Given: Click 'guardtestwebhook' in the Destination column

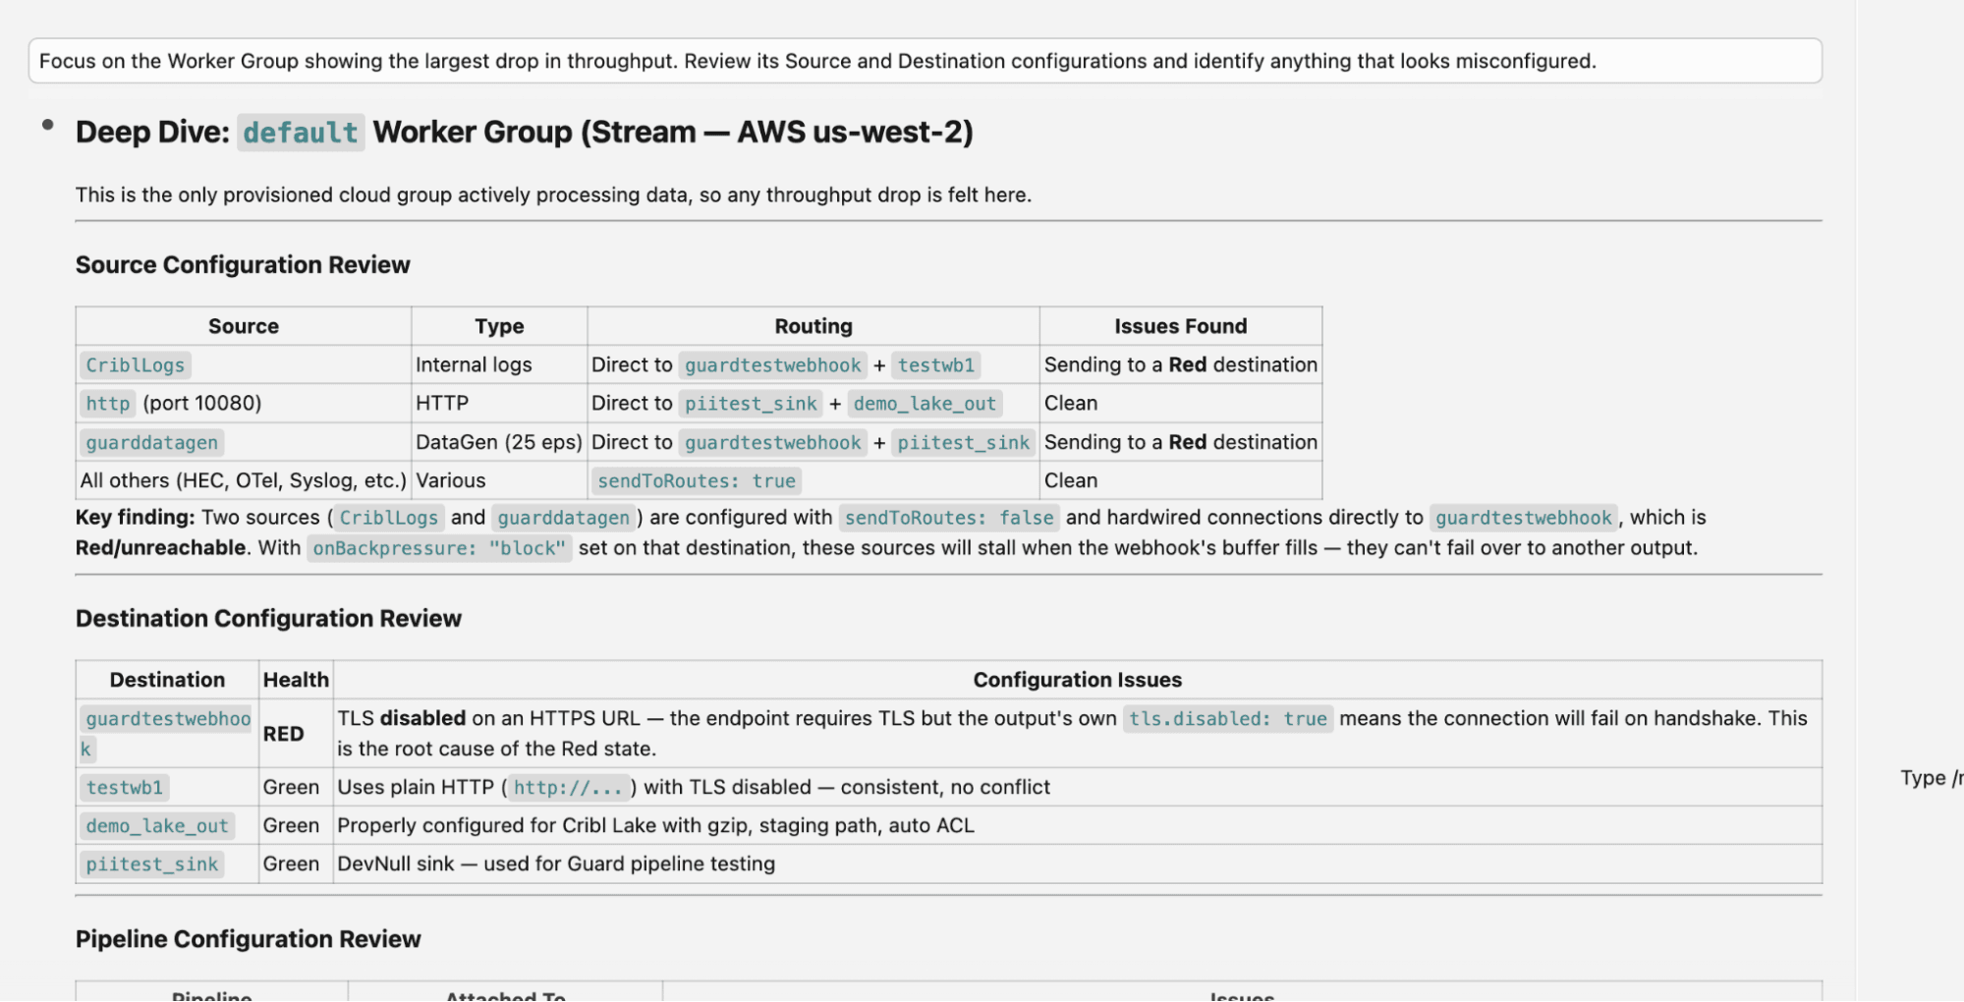Looking at the screenshot, I should click(167, 734).
